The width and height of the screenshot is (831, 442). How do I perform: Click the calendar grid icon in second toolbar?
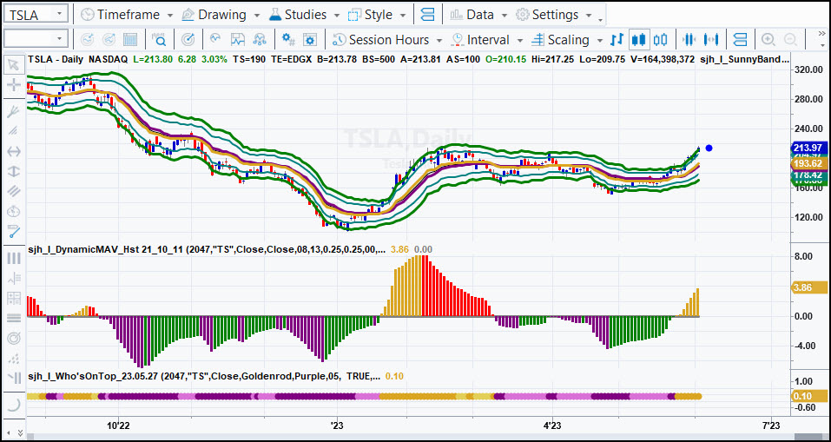130,40
